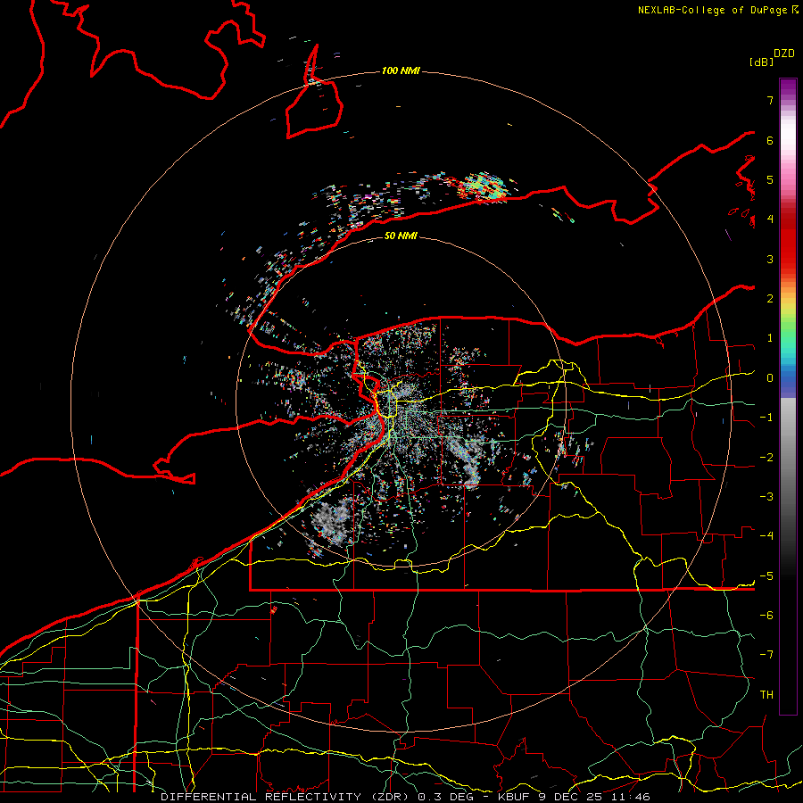Click the gray echo cluster southwest of radar
The image size is (803, 803).
click(332, 522)
